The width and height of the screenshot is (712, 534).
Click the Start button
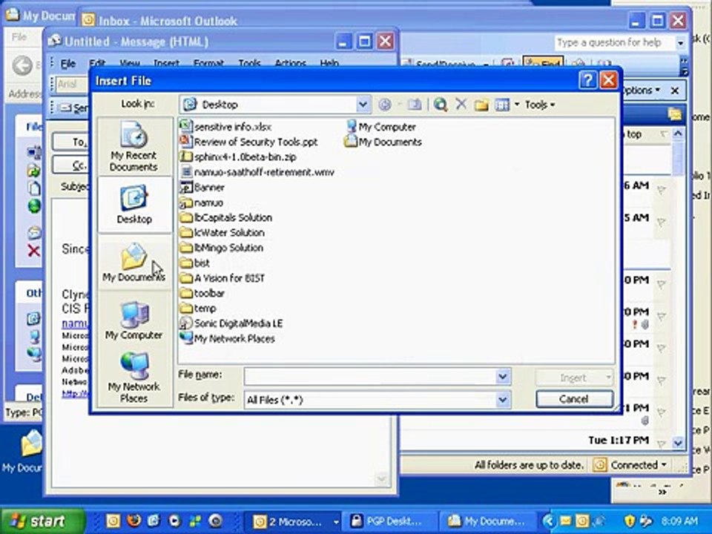pos(43,521)
